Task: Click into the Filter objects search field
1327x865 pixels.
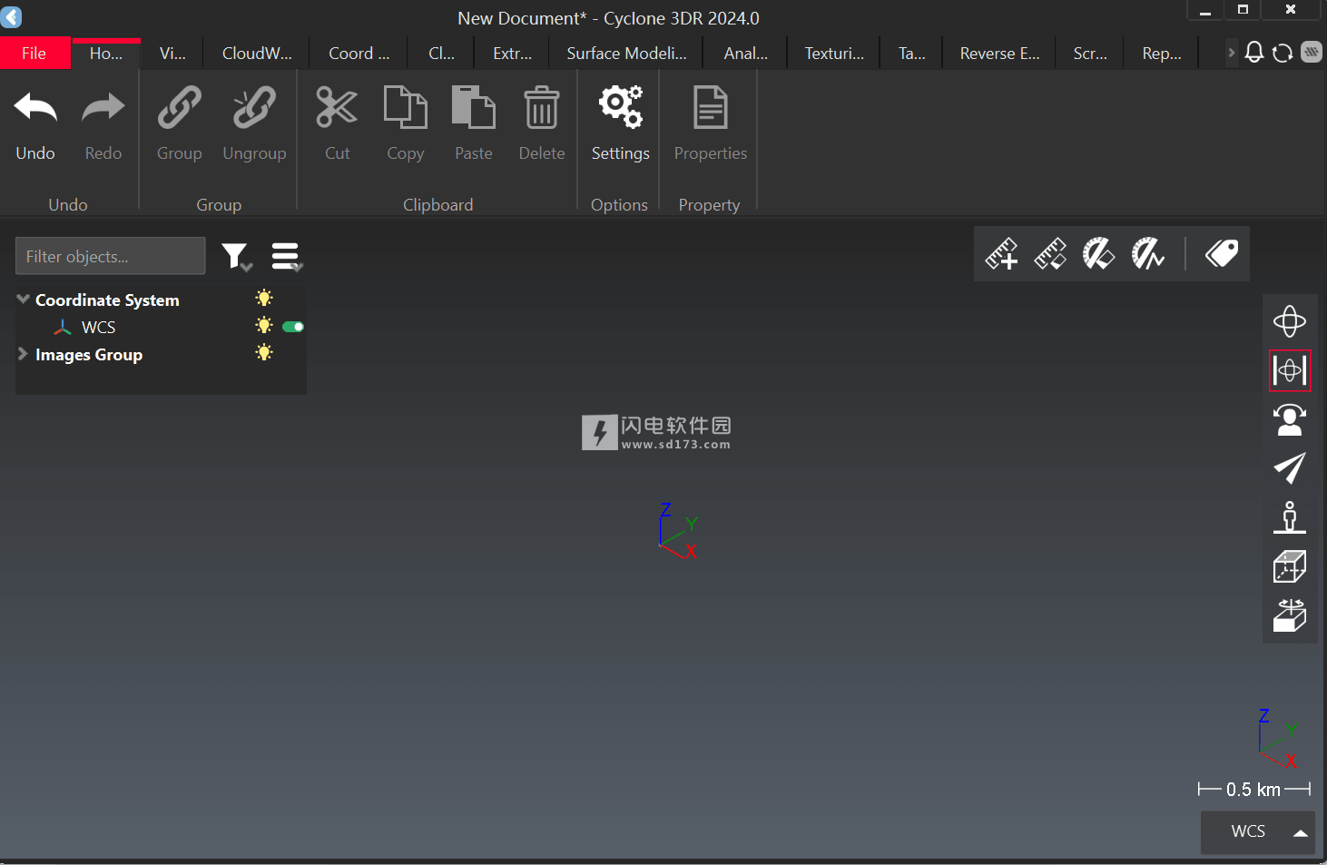Action: 110,256
